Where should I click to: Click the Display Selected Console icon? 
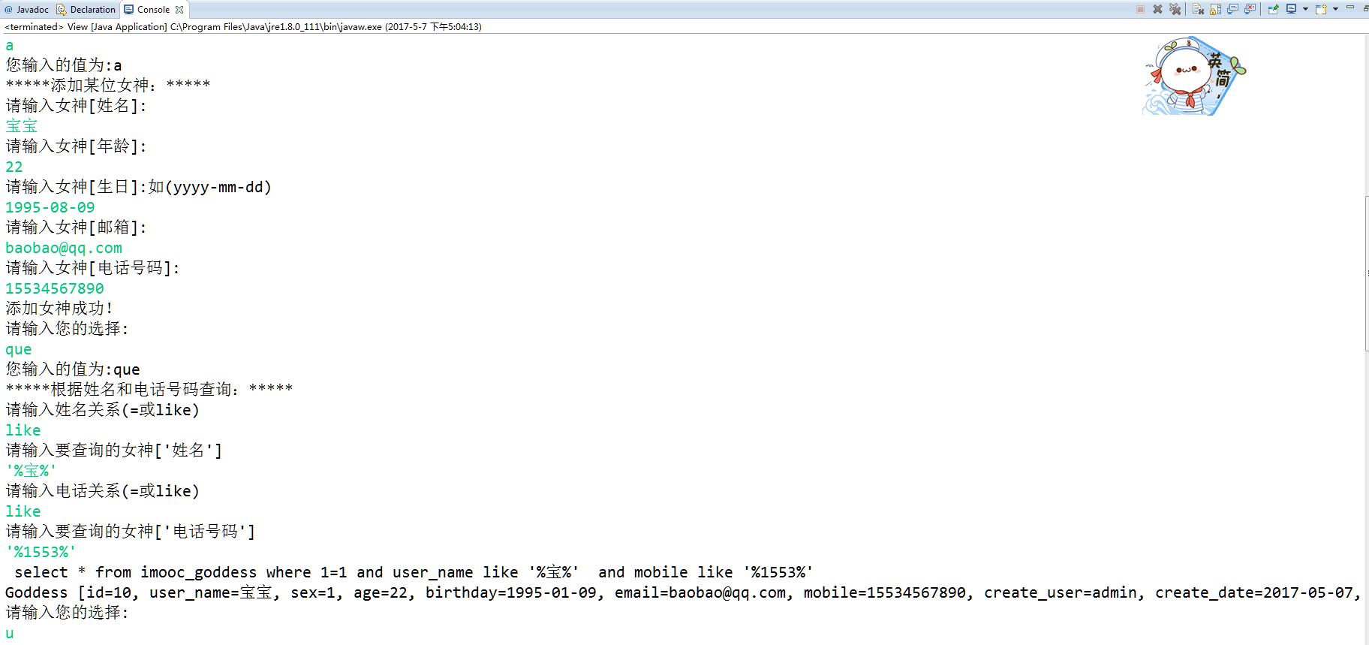1292,9
